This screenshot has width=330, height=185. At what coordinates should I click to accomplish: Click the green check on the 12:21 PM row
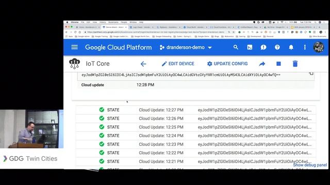[x=102, y=161]
